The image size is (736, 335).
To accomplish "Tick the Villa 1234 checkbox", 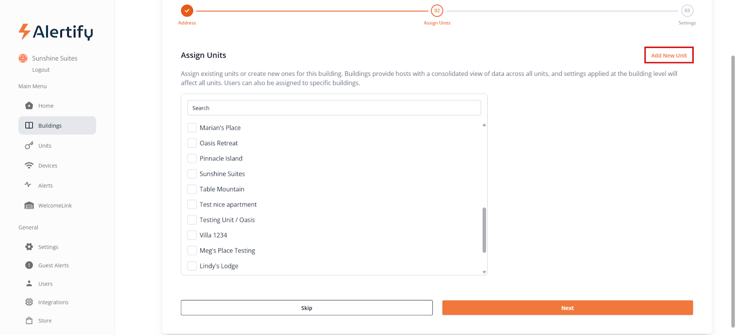I will (x=192, y=235).
